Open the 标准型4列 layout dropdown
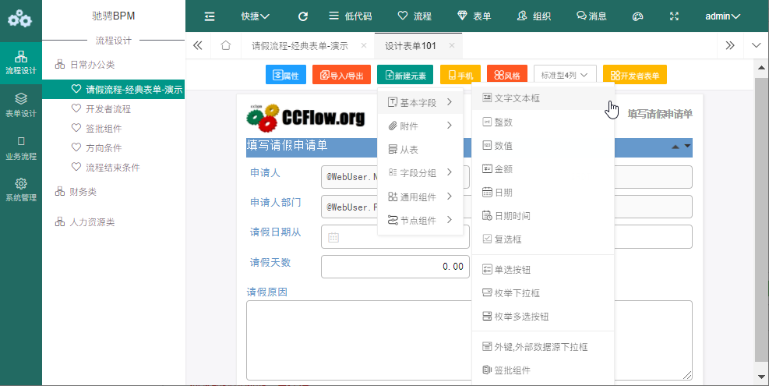 [x=565, y=75]
